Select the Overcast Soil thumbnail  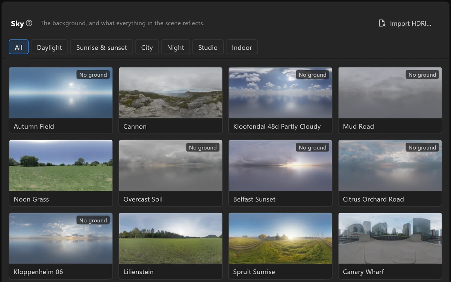[171, 166]
